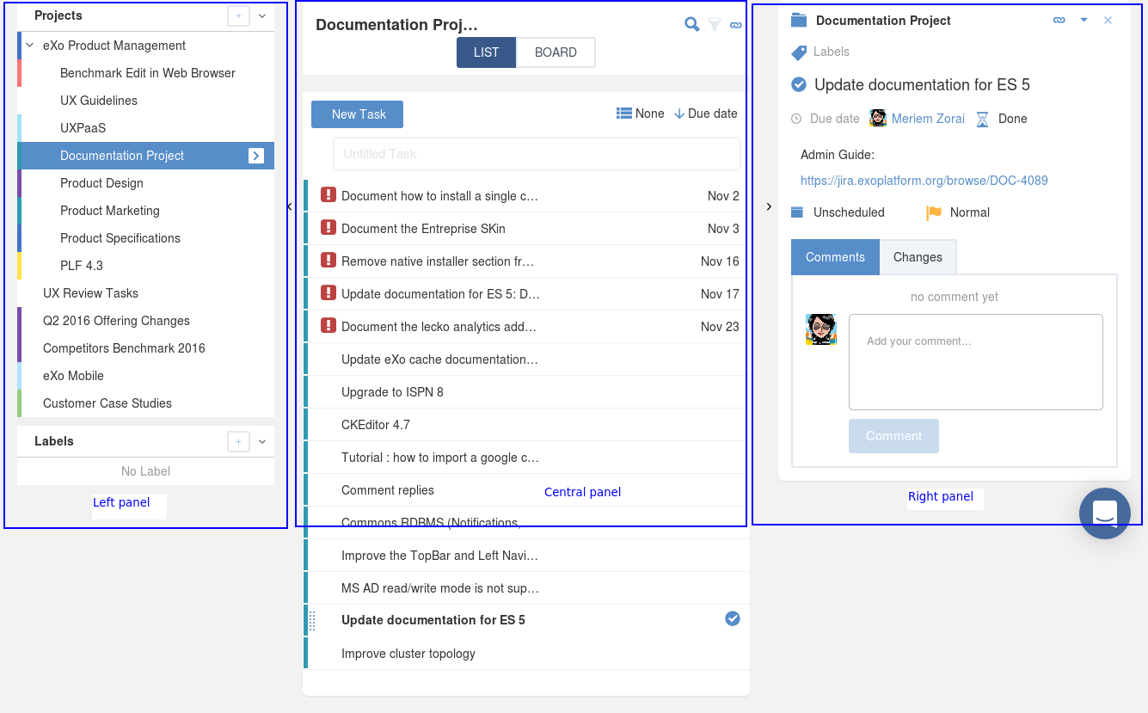Copy project link from the central panel
The height and width of the screenshot is (713, 1148).
pyautogui.click(x=735, y=25)
